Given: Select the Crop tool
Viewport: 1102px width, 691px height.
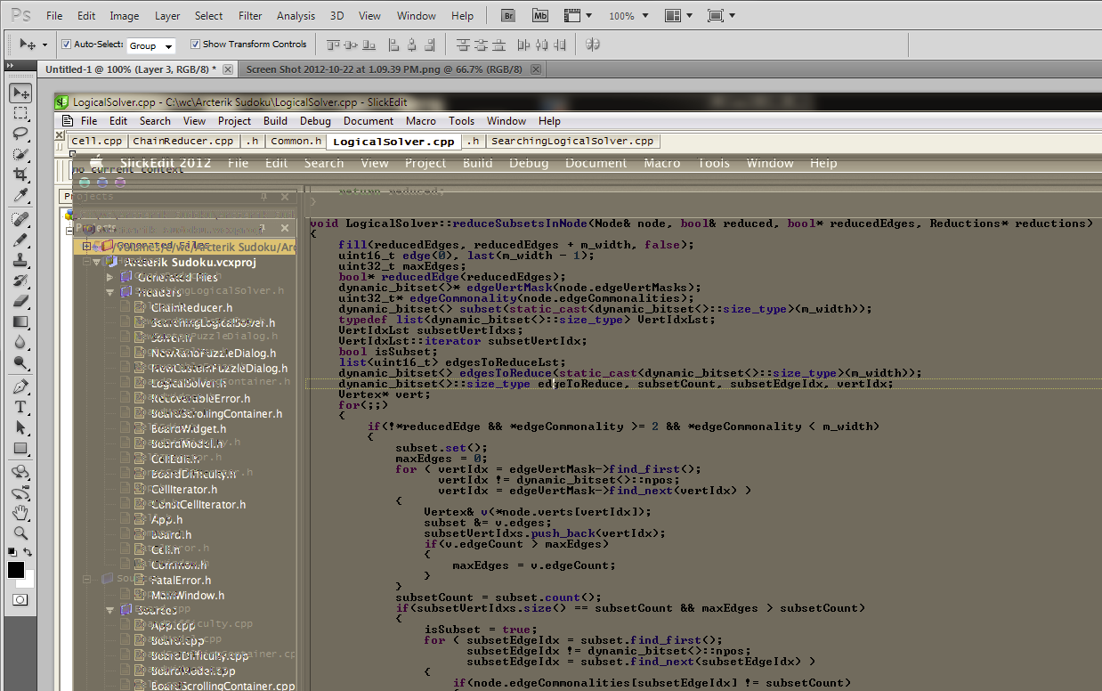Looking at the screenshot, I should point(20,175).
